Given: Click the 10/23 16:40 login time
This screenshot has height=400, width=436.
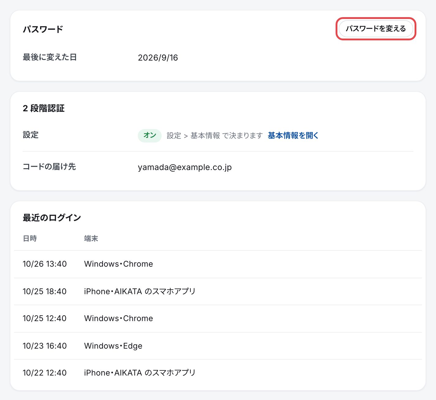Looking at the screenshot, I should tap(45, 346).
